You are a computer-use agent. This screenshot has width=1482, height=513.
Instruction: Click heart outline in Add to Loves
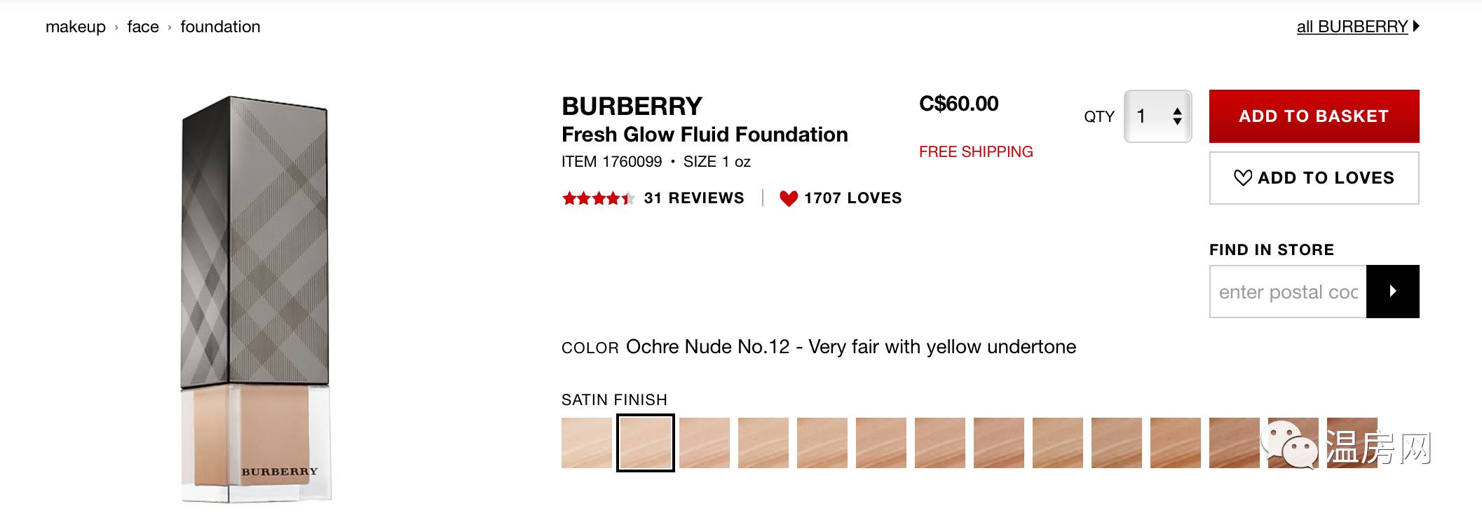[x=1242, y=178]
